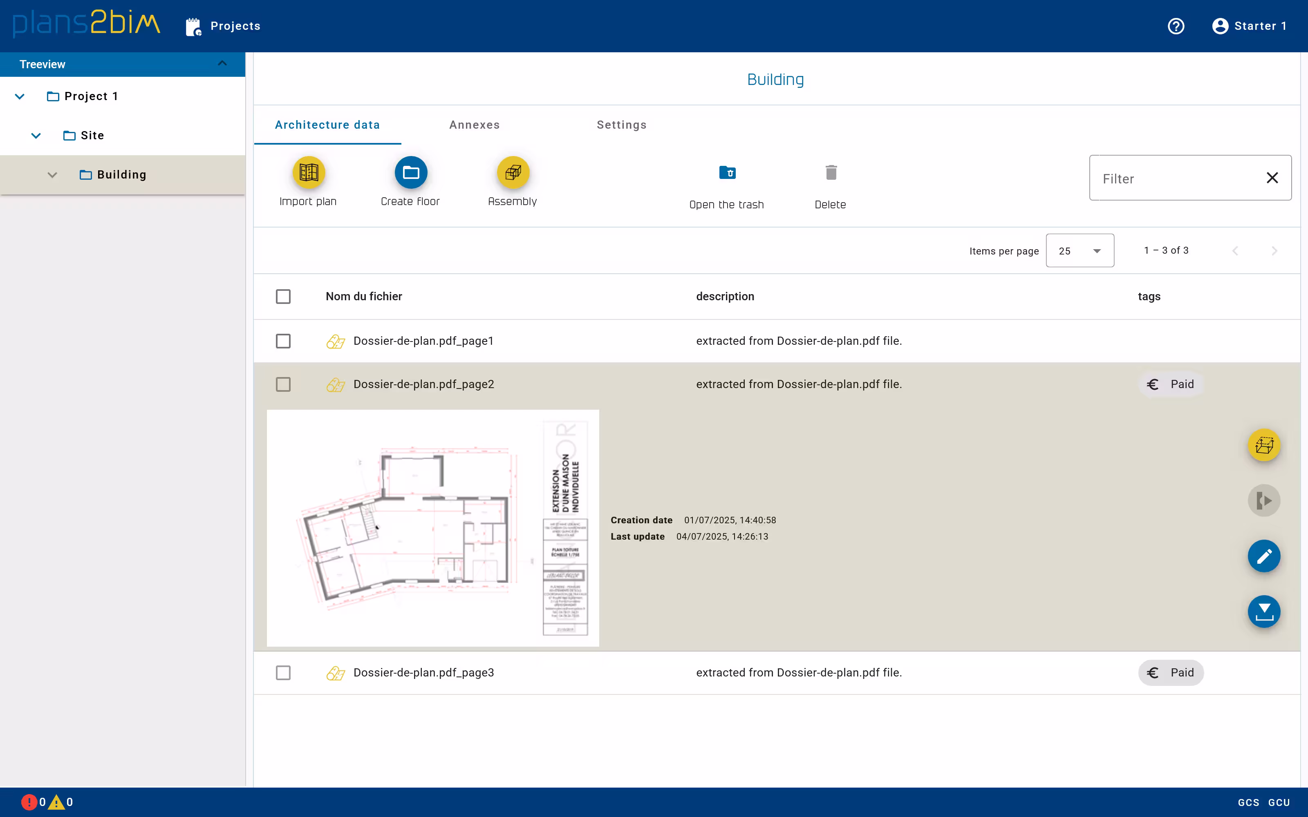Open the Items per page dropdown
Screen dimensions: 1308x817
coord(1080,250)
